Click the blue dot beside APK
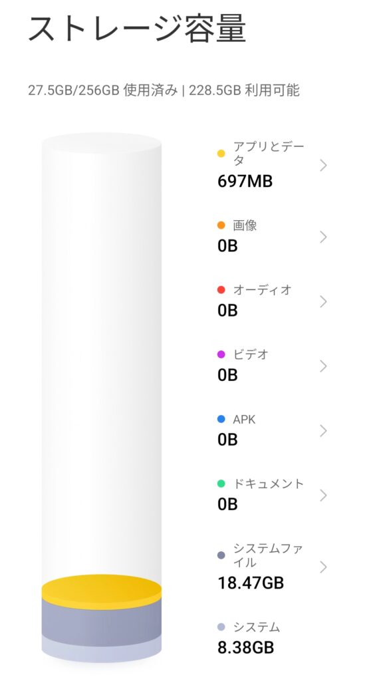Viewport: 381px width, 681px height. click(x=221, y=419)
